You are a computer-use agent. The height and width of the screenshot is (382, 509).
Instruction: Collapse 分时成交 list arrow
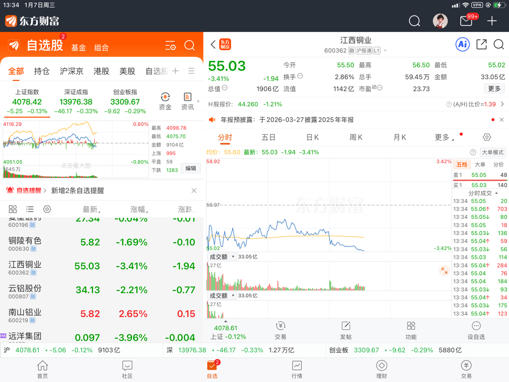[497, 193]
